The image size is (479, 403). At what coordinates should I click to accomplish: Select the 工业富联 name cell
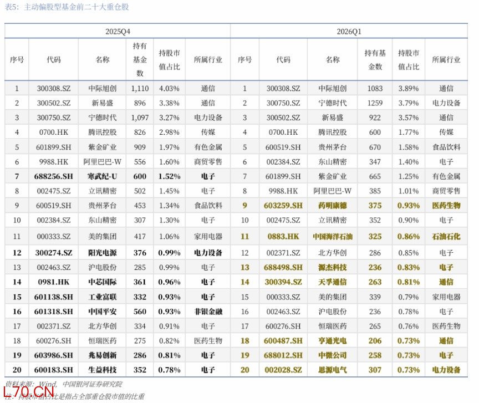[103, 297]
